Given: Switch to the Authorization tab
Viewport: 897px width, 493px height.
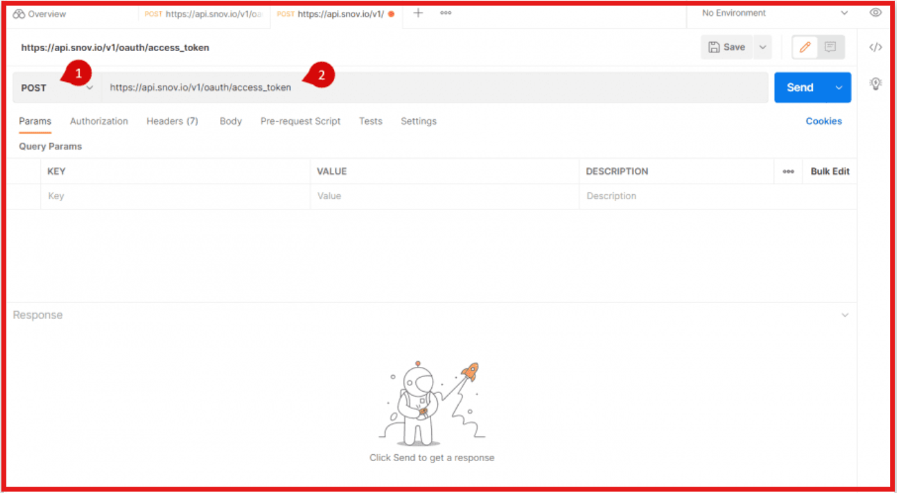Looking at the screenshot, I should (99, 121).
